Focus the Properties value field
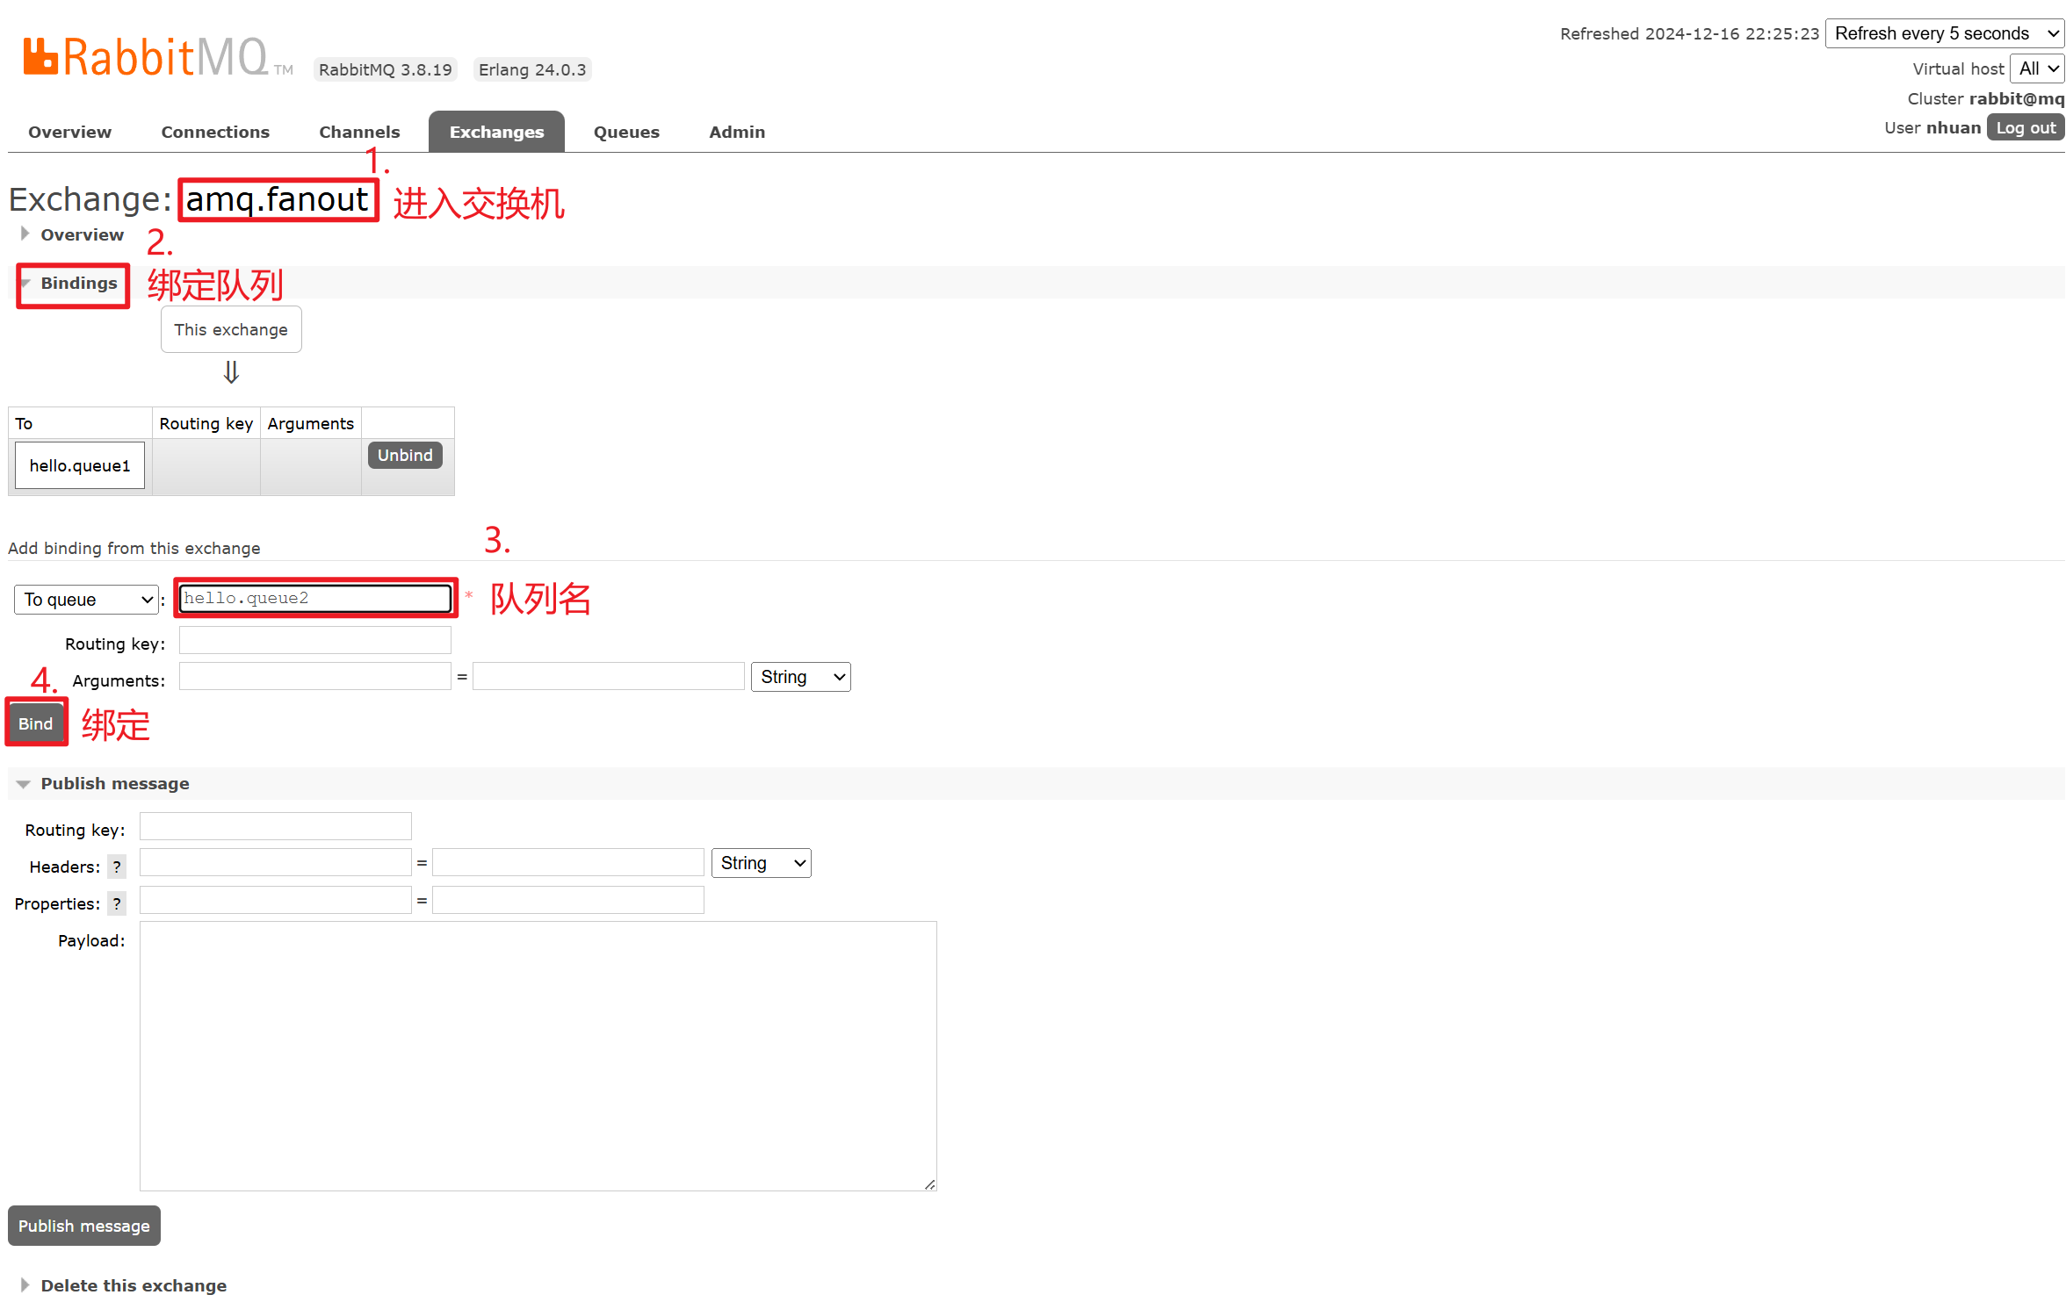The height and width of the screenshot is (1302, 2066). pyautogui.click(x=568, y=900)
